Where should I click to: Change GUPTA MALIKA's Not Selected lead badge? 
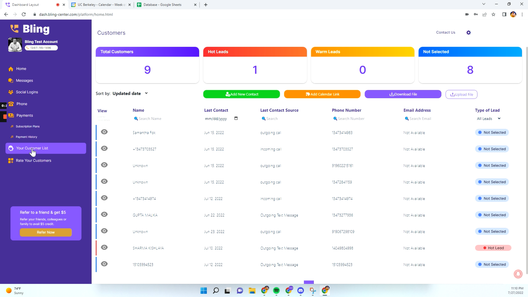point(492,215)
